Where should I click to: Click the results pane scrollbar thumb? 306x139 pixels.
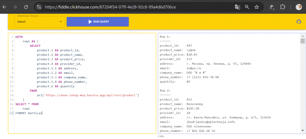tap(302, 41)
